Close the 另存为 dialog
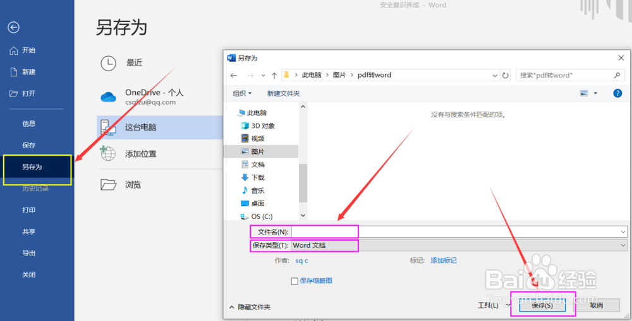 [x=621, y=58]
